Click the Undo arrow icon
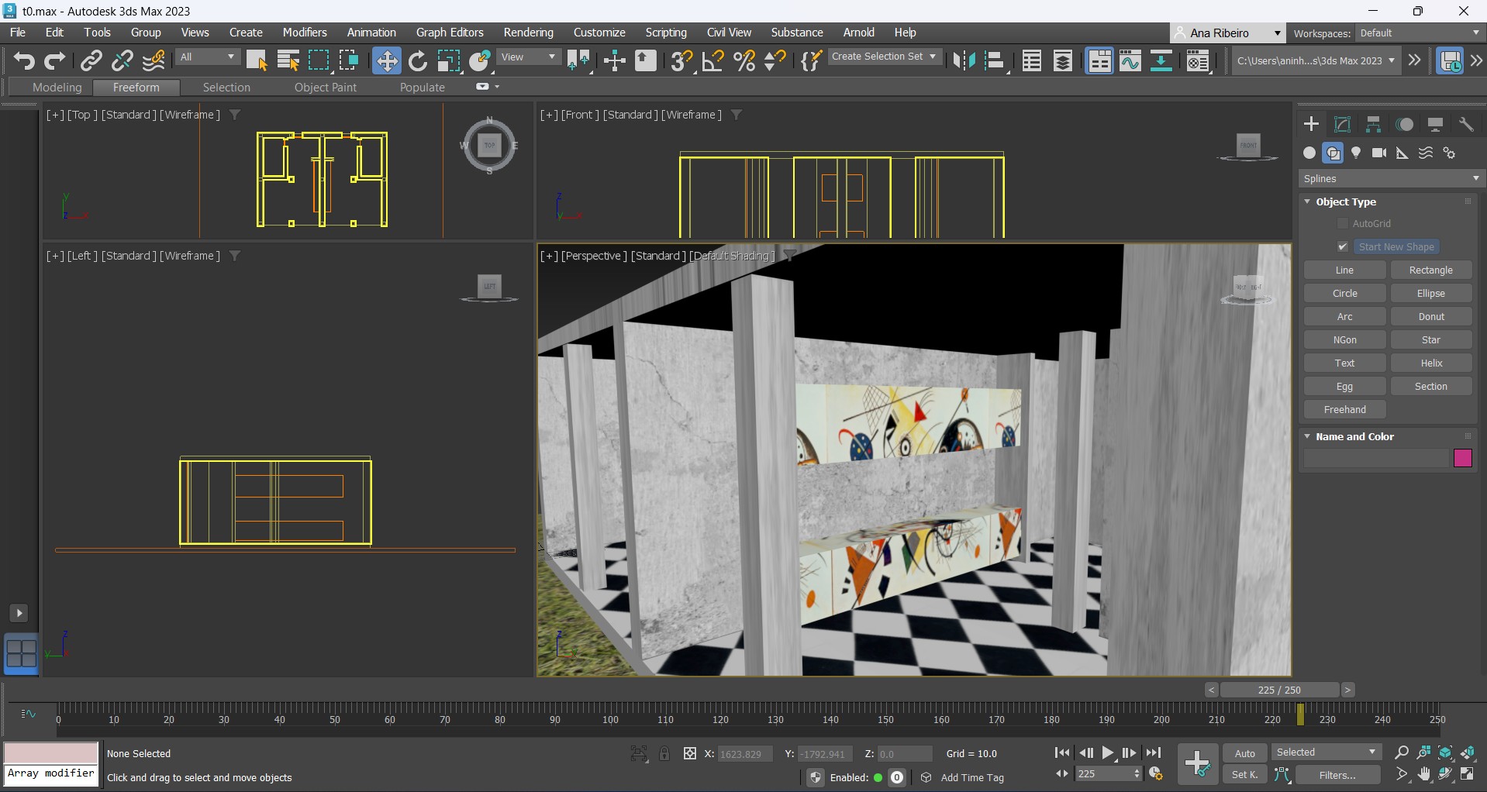This screenshot has width=1487, height=792. (24, 60)
